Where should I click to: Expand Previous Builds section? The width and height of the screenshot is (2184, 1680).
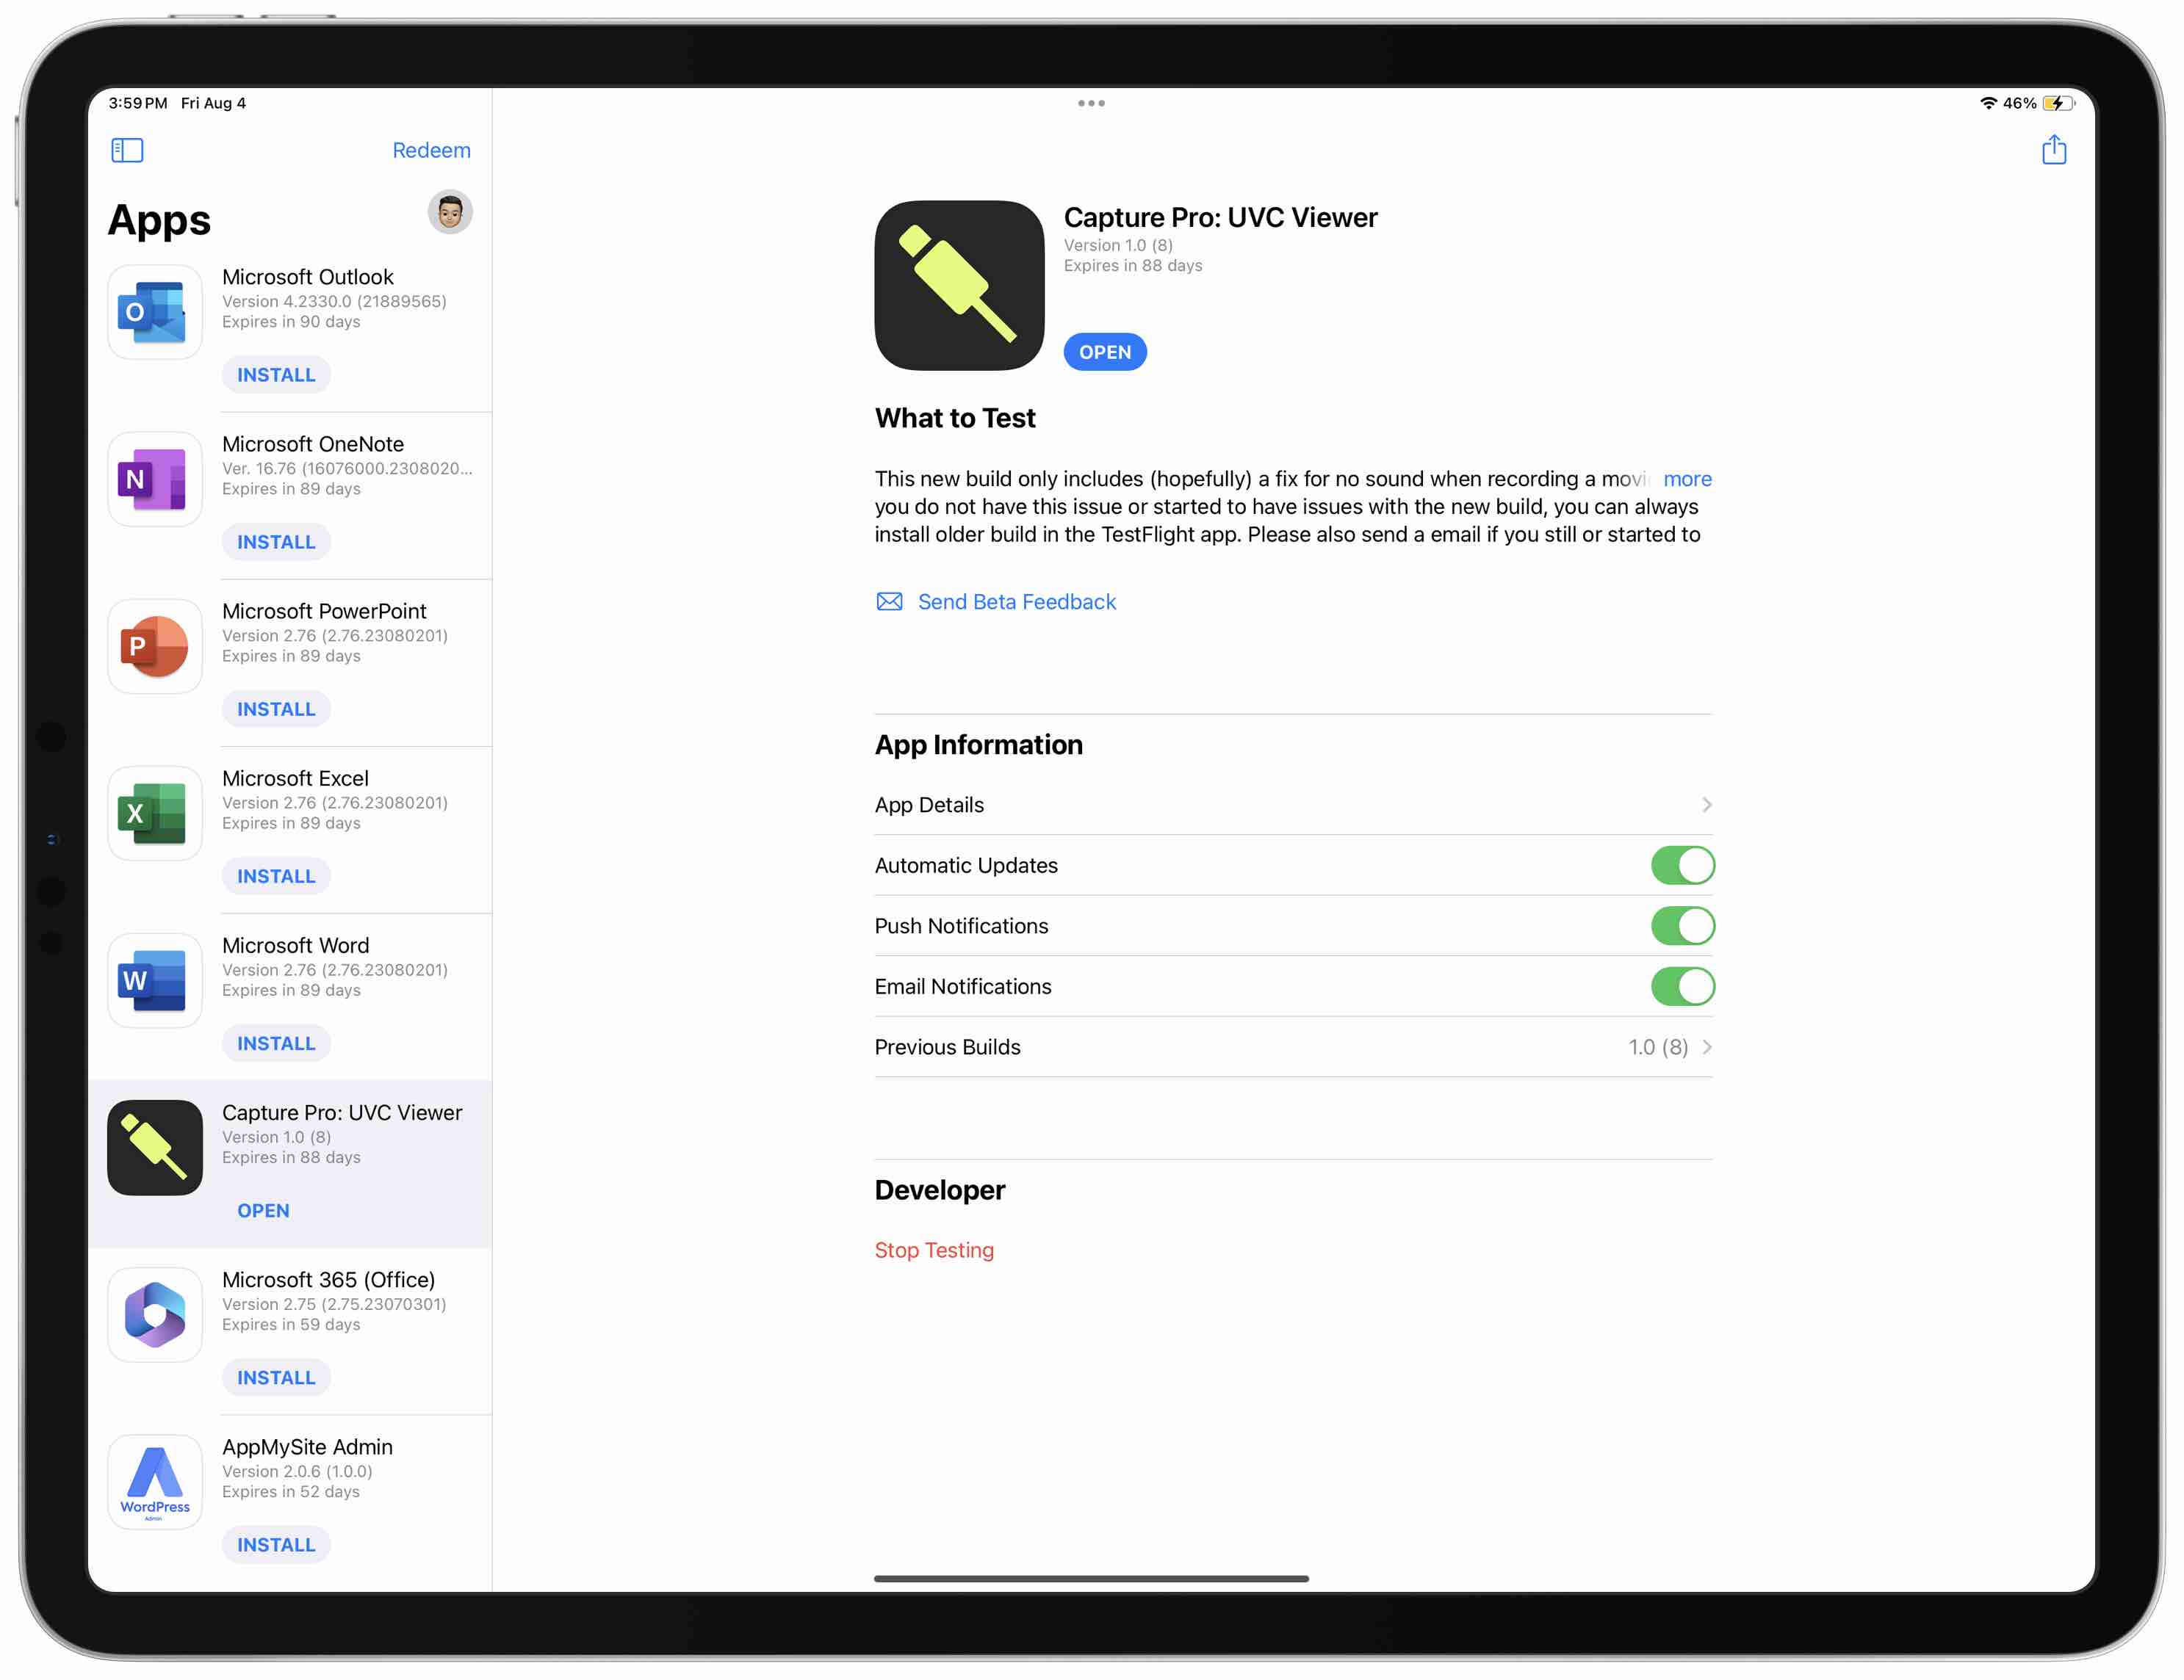pyautogui.click(x=1702, y=1046)
